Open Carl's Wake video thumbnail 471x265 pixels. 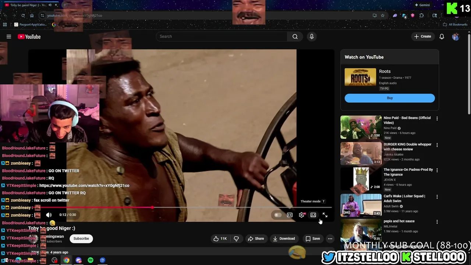tap(361, 205)
